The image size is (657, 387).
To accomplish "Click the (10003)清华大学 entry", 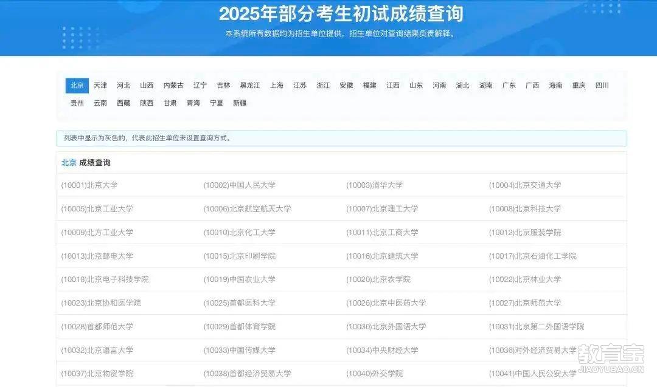I will click(375, 185).
